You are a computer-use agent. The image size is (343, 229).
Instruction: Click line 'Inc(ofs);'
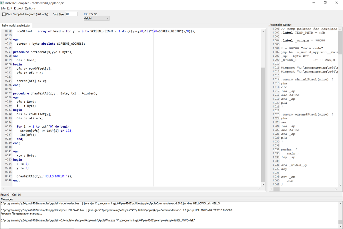coord(28,135)
